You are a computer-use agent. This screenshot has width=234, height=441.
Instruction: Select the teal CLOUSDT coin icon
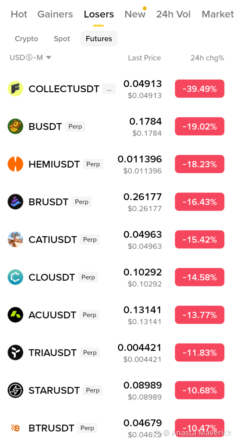[15, 277]
